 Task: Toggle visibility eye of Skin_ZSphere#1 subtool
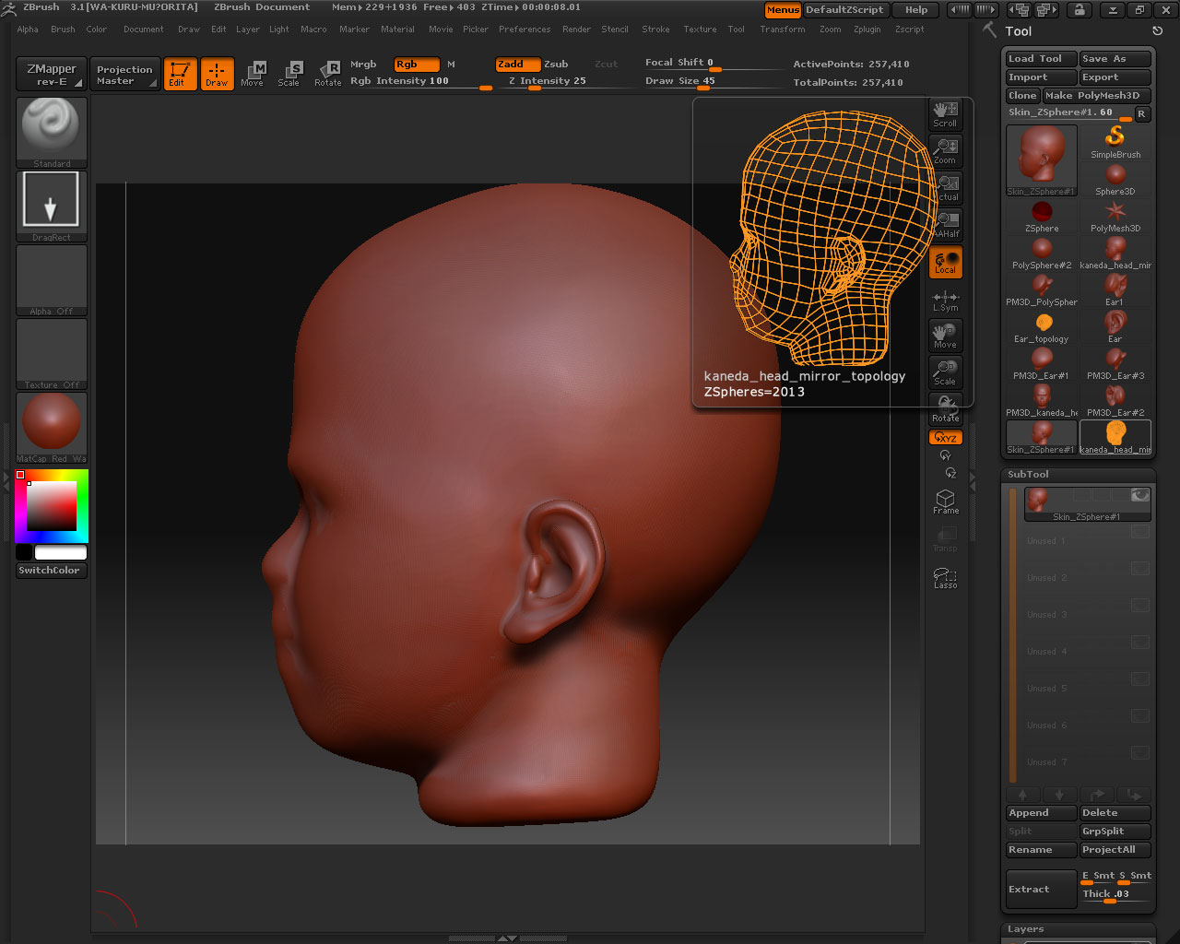click(1140, 496)
